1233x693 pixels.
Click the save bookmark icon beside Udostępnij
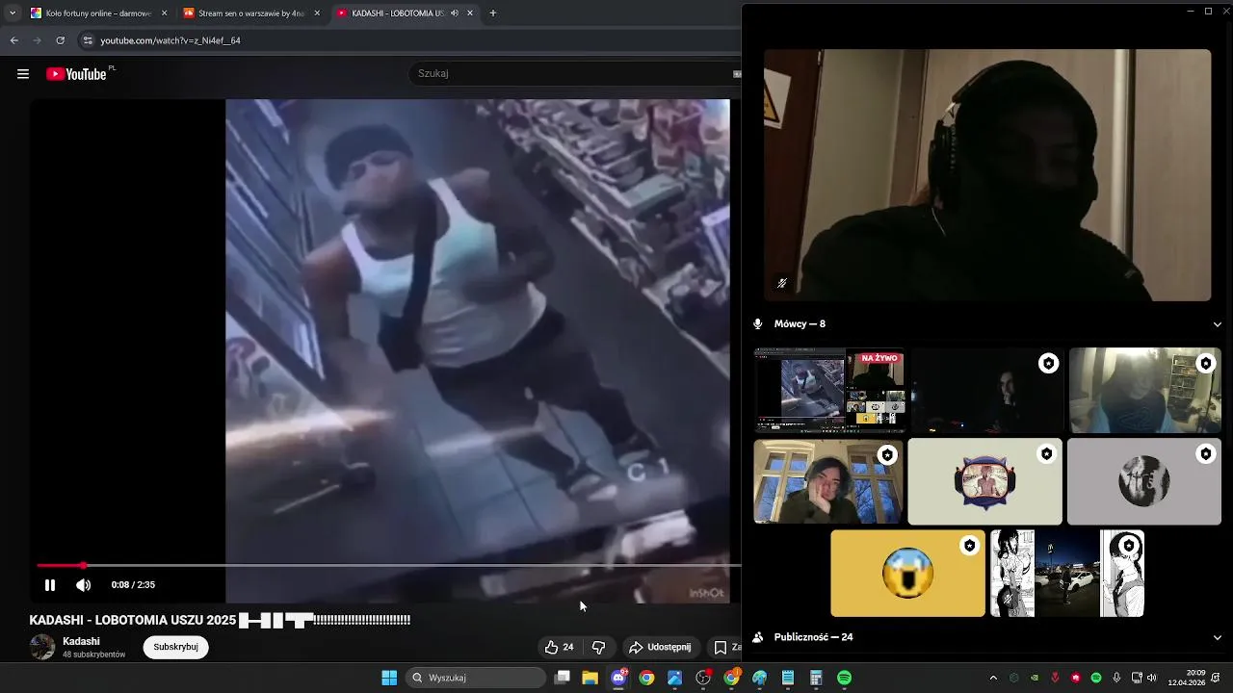coord(721,648)
